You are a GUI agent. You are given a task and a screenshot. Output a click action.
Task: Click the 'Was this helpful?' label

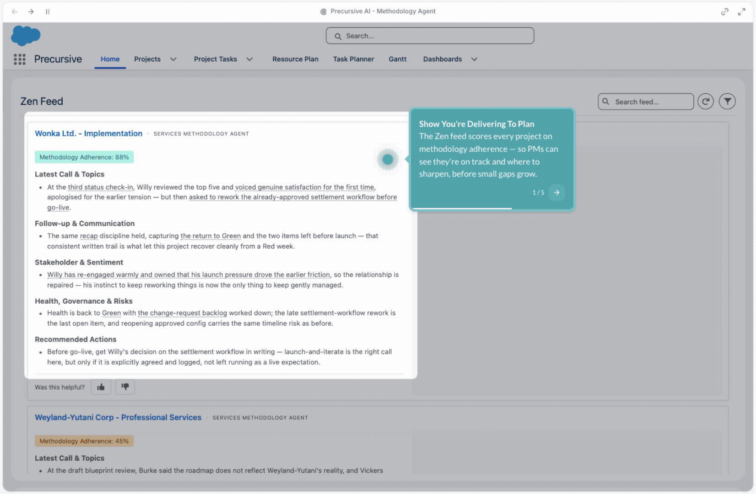coord(60,387)
